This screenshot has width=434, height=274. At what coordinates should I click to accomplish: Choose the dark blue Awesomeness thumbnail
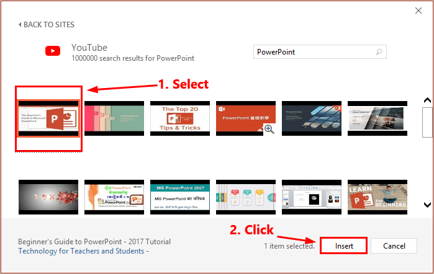(x=312, y=118)
